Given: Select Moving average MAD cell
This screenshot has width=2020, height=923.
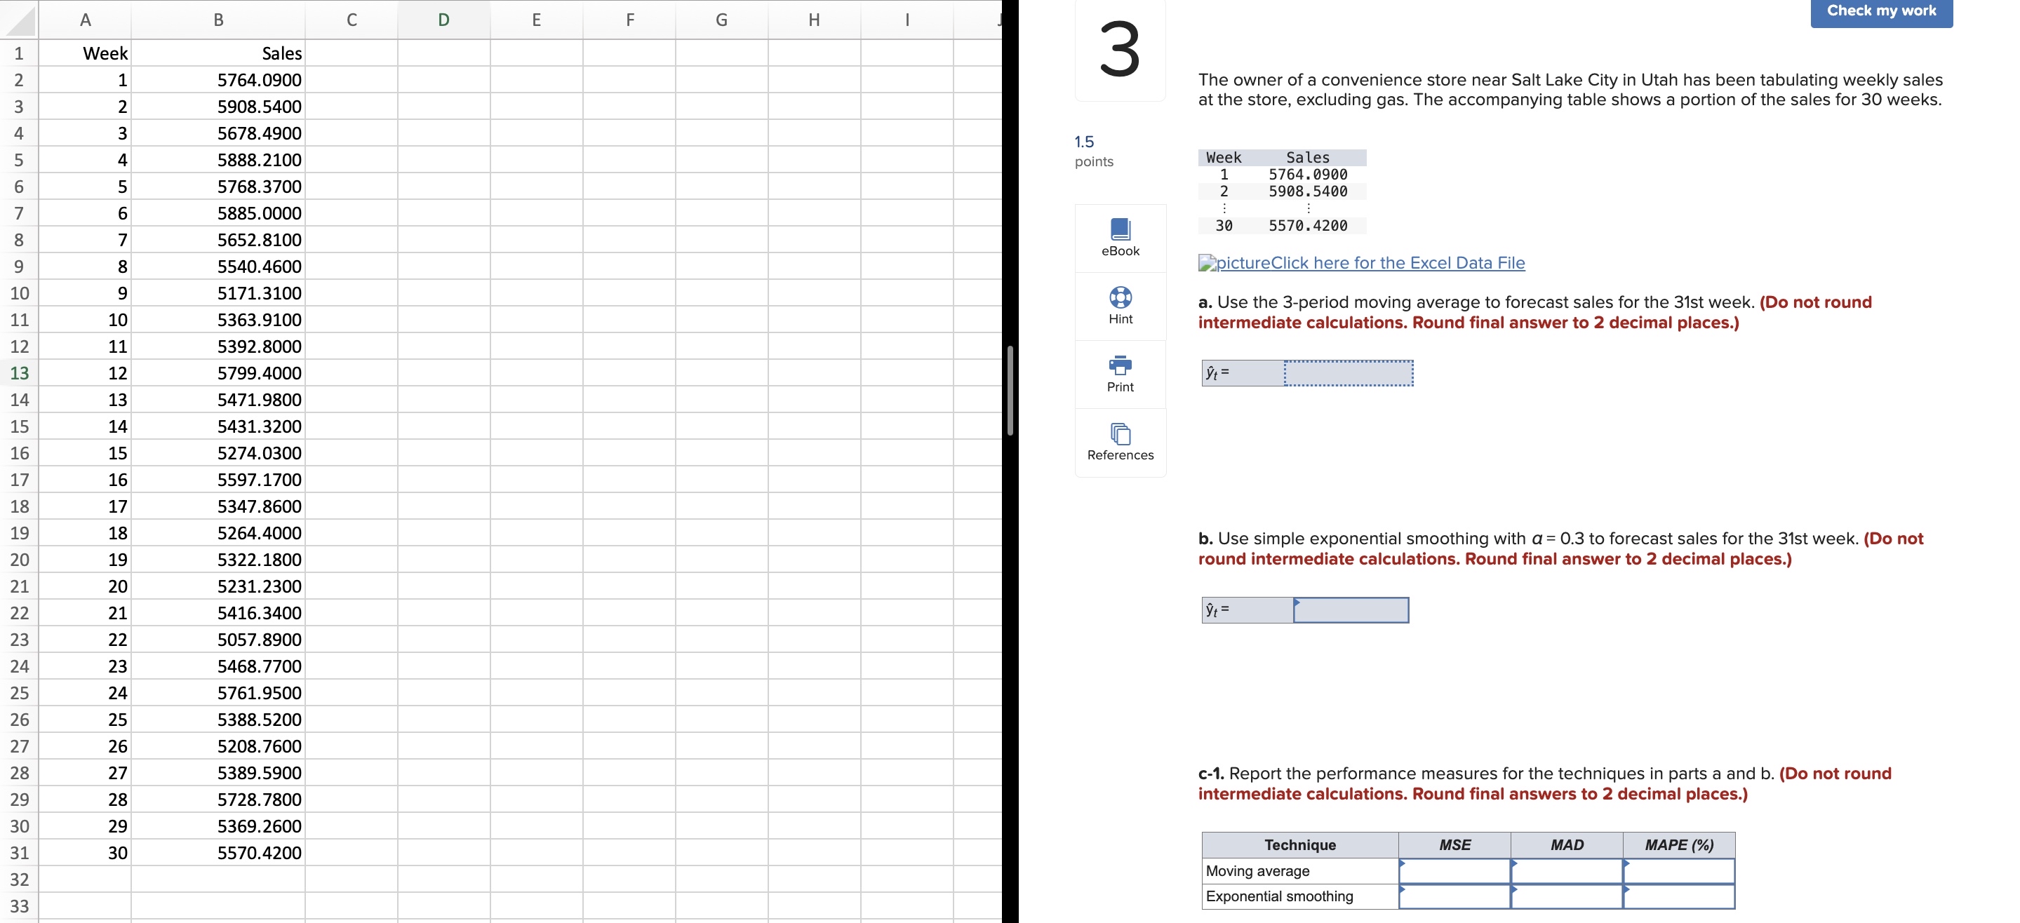Looking at the screenshot, I should click(1566, 870).
